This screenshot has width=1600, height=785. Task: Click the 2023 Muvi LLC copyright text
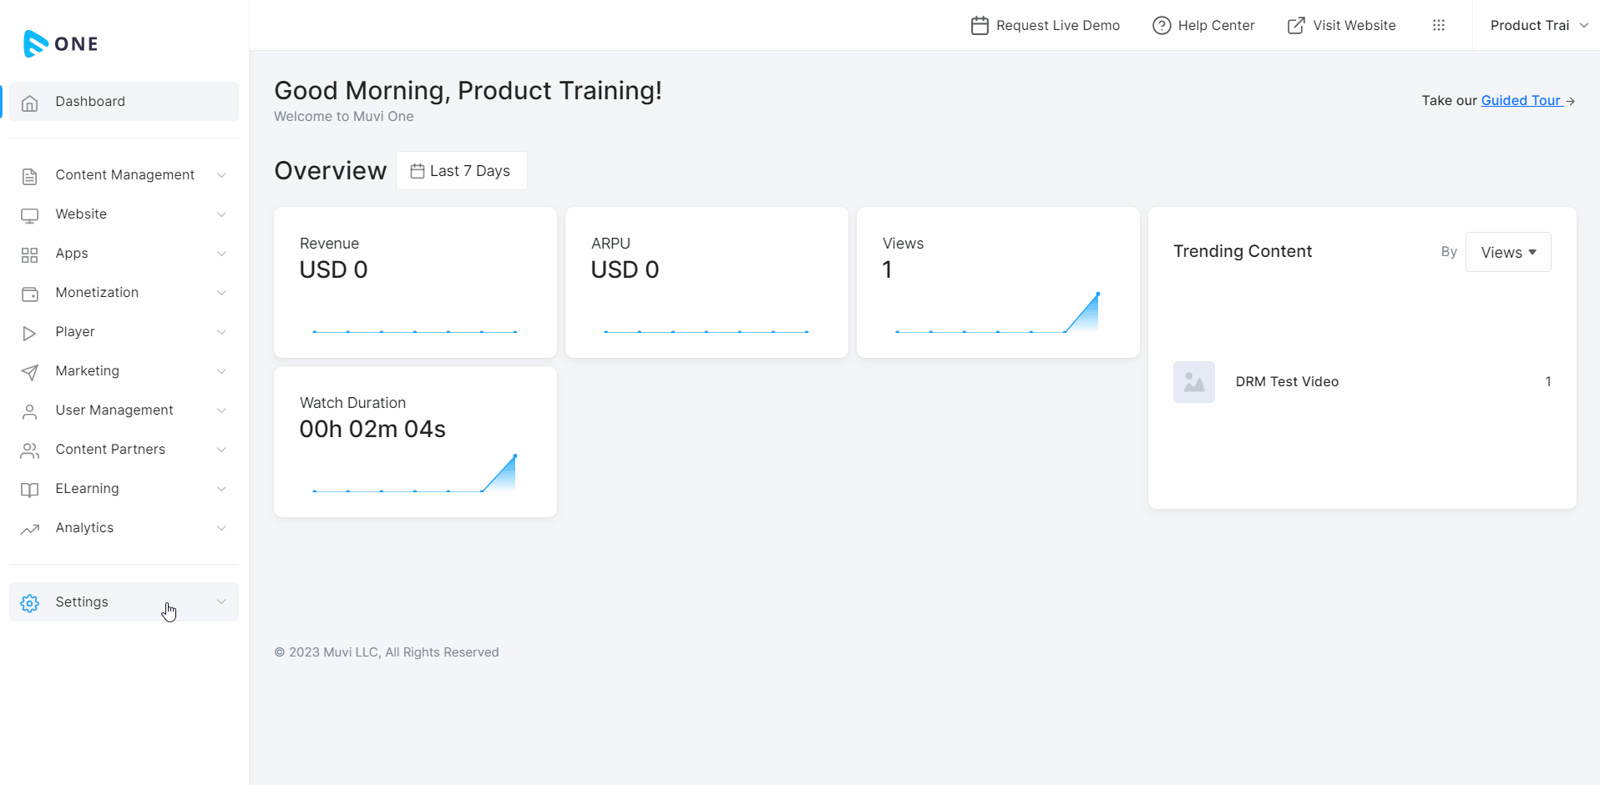[x=387, y=652]
